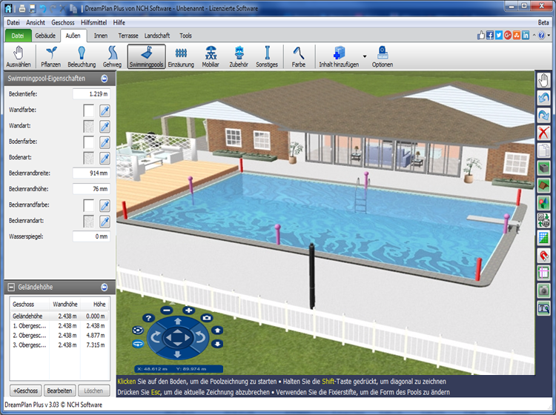This screenshot has width=556, height=415.
Task: Click the +Geschoss button
Action: 25,391
